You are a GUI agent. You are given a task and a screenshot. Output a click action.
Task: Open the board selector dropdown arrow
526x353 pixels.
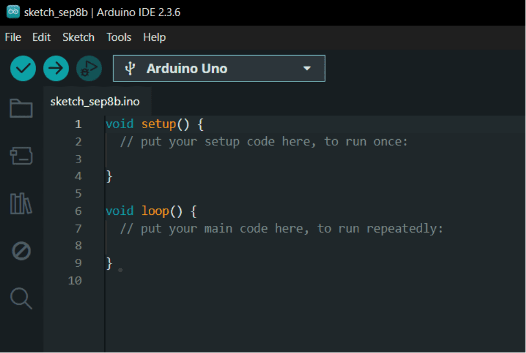308,69
